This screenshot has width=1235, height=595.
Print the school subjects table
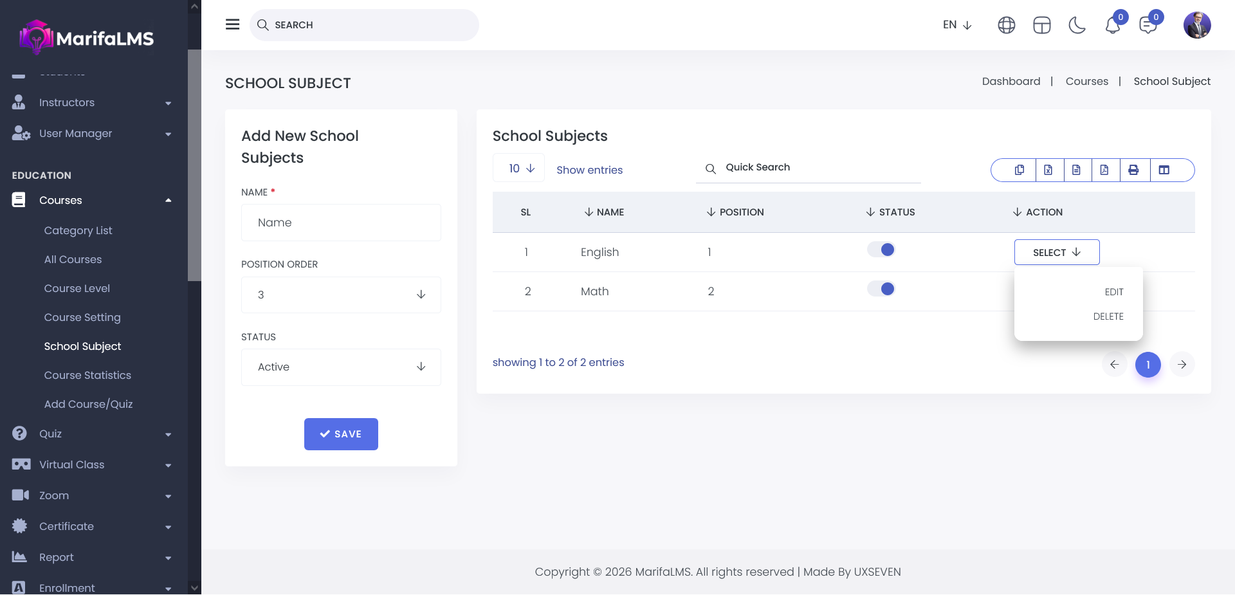(1133, 170)
